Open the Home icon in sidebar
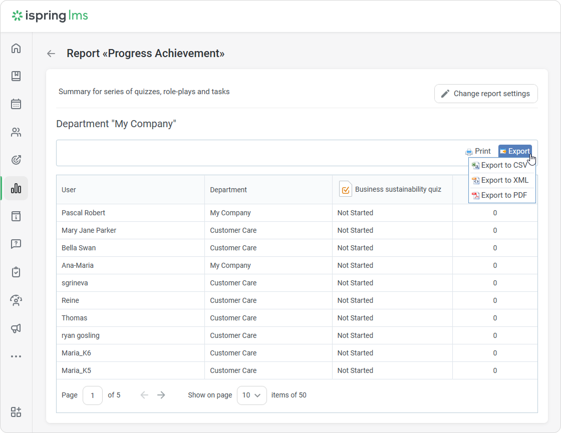The width and height of the screenshot is (561, 433). pos(16,49)
